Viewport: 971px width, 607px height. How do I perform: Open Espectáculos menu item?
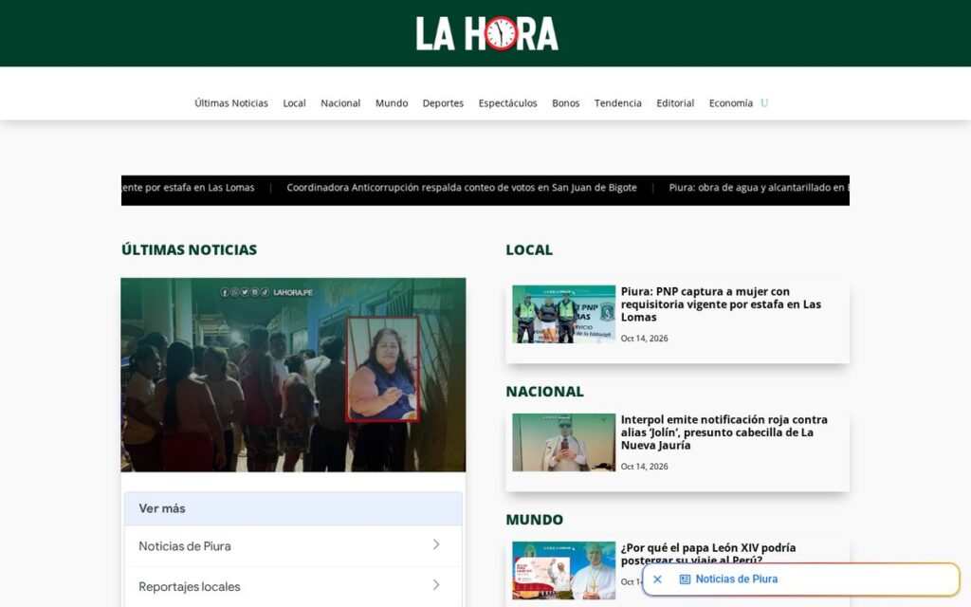tap(508, 102)
